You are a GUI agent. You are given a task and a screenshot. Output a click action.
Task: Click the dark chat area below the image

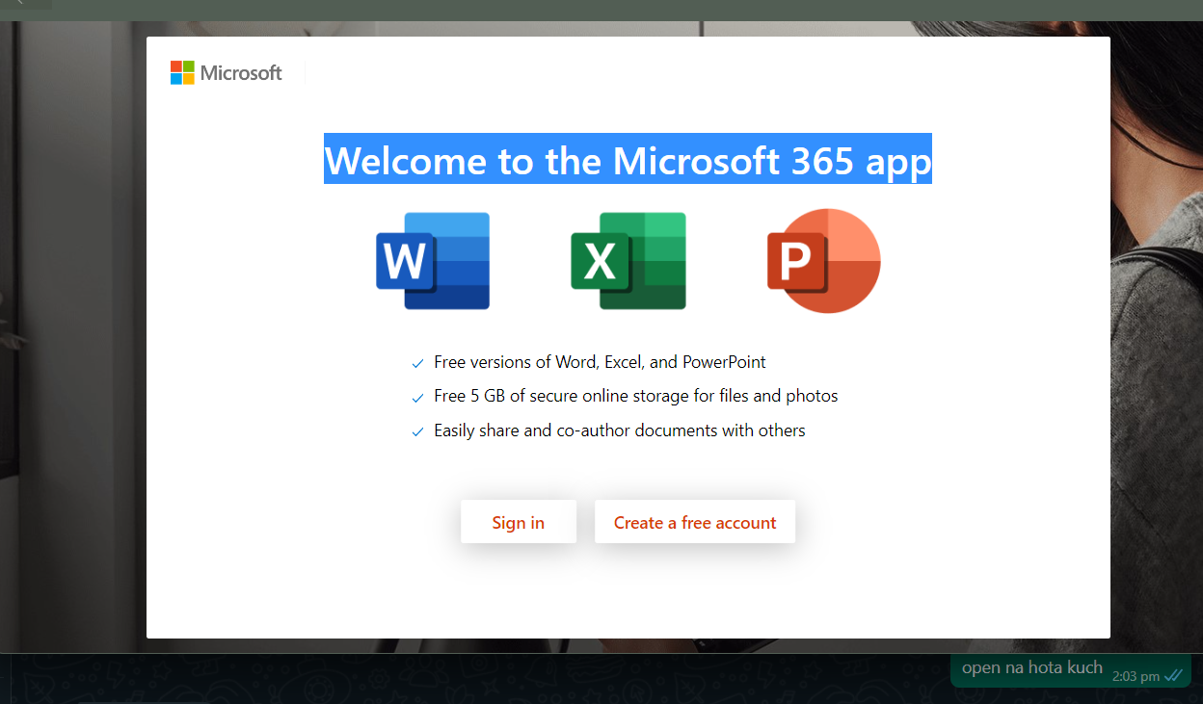[x=482, y=679]
